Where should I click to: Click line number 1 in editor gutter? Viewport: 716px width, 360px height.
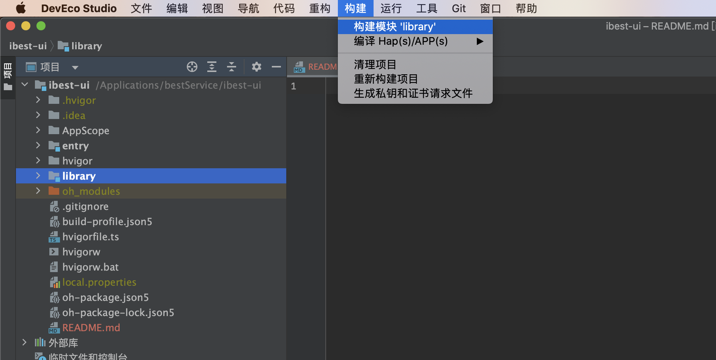tap(293, 86)
